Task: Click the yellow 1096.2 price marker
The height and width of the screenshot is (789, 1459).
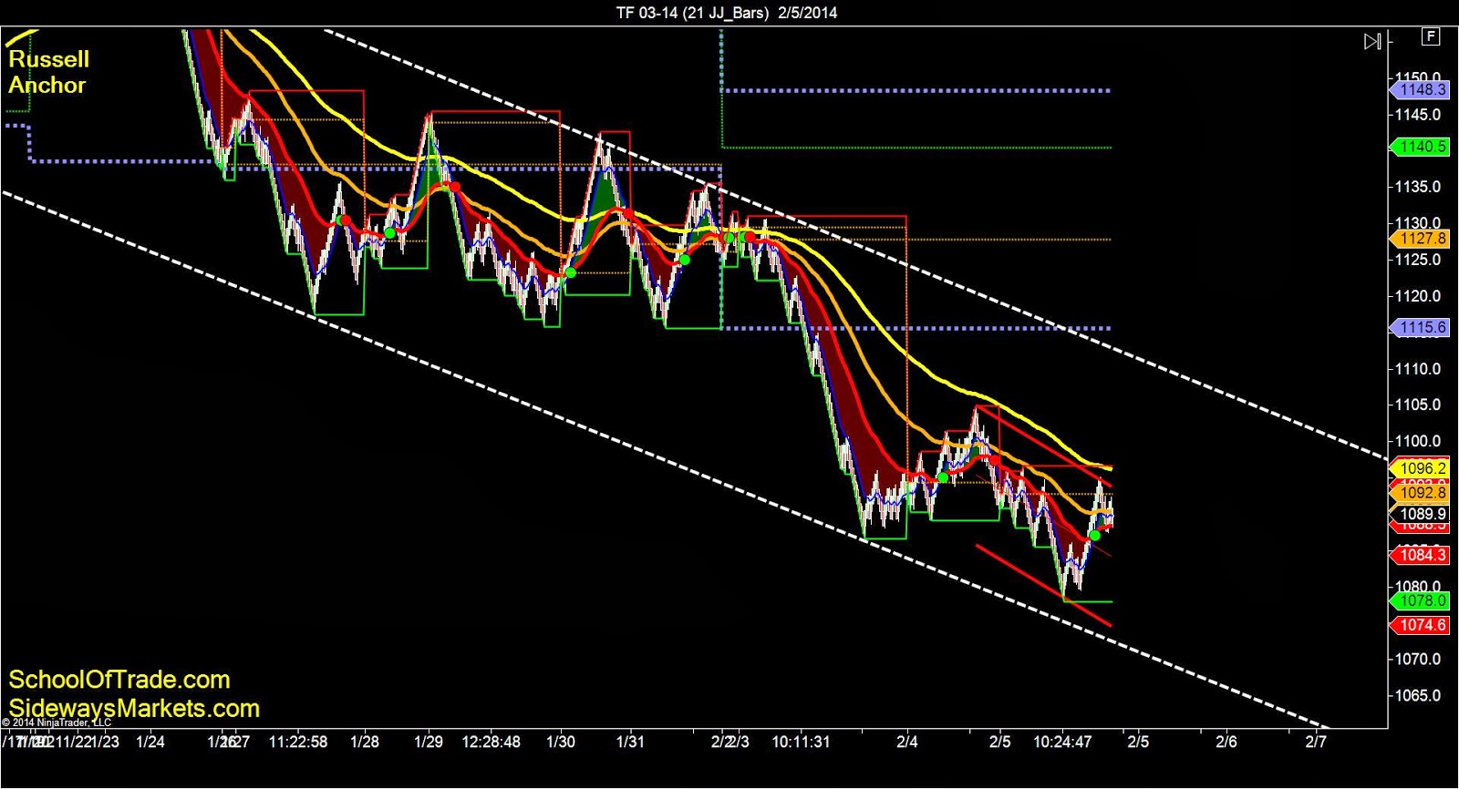Action: [1419, 469]
